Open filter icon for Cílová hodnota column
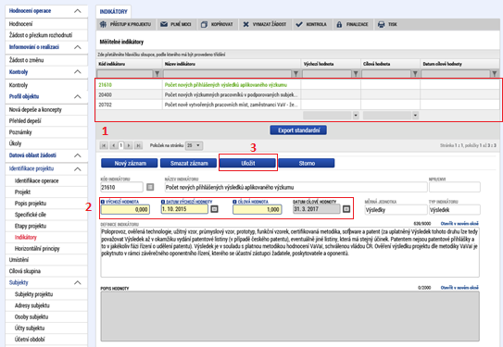The image size is (503, 347). click(415, 74)
